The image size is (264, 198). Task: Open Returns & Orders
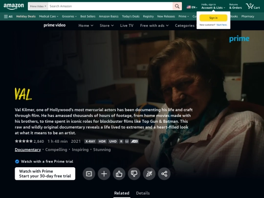click(x=235, y=6)
